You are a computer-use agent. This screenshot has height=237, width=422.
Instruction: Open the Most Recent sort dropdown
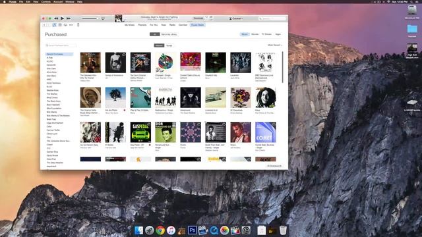pos(275,45)
